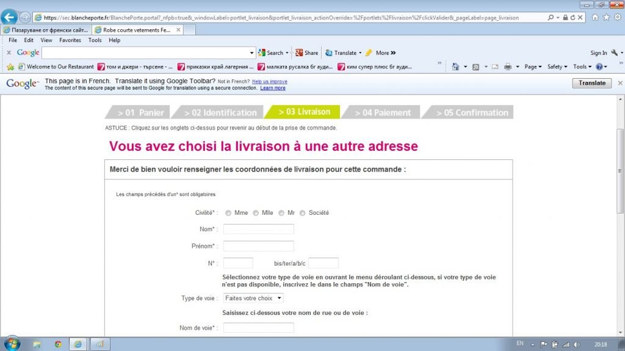625x351 pixels.
Task: Select the Mme civility radio button
Action: point(228,213)
